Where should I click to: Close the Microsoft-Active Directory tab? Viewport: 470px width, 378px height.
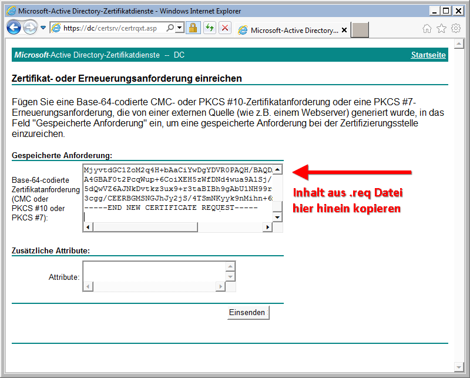point(344,30)
